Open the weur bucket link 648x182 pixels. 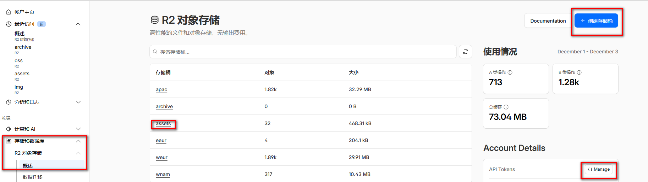coord(161,157)
